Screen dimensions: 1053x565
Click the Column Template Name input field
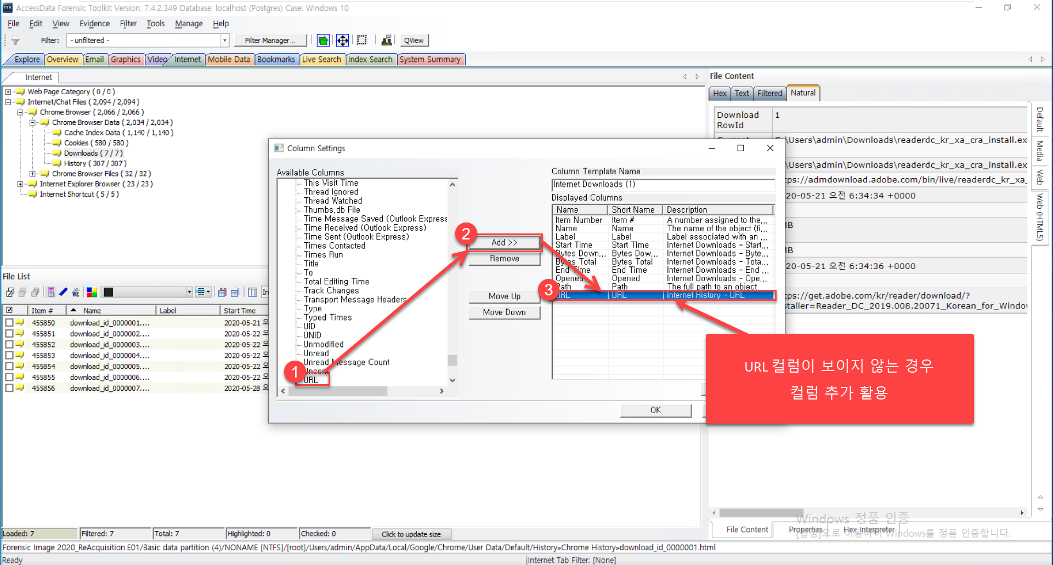(x=663, y=185)
